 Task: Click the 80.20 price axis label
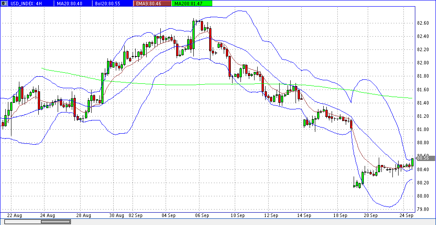click(x=423, y=183)
